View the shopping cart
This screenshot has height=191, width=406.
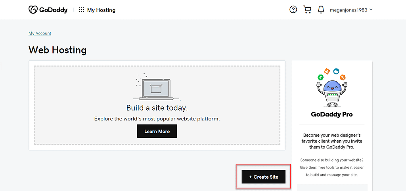[307, 10]
